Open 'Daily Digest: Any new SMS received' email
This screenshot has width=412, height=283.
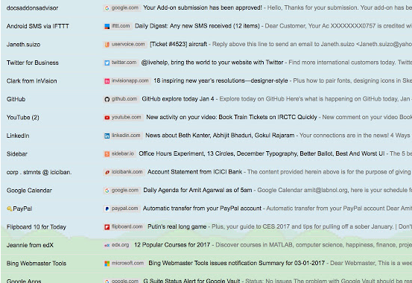[x=197, y=26]
